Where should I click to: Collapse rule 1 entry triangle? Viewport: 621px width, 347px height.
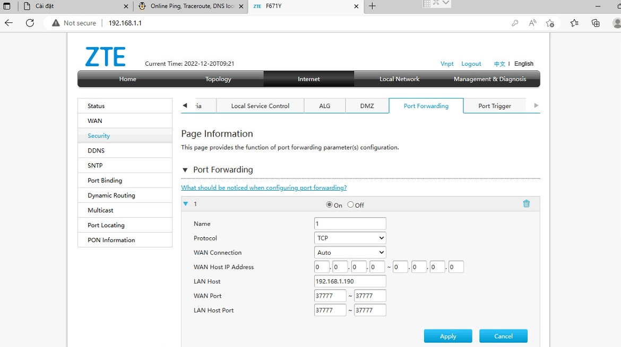[x=186, y=204]
